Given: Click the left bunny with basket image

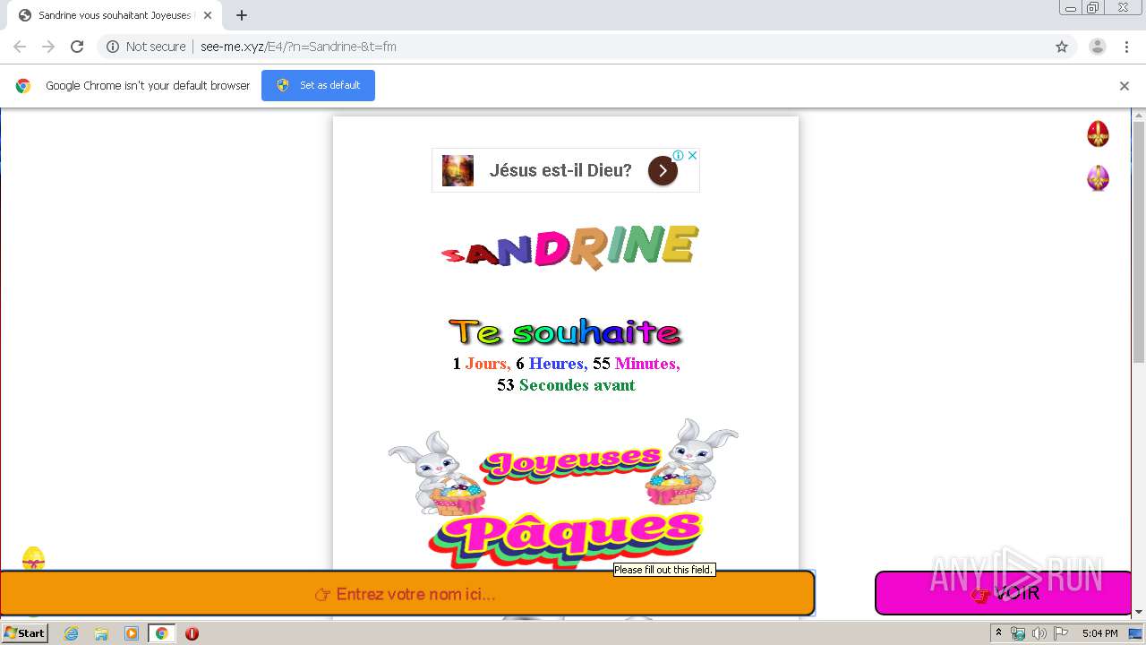Looking at the screenshot, I should (439, 473).
